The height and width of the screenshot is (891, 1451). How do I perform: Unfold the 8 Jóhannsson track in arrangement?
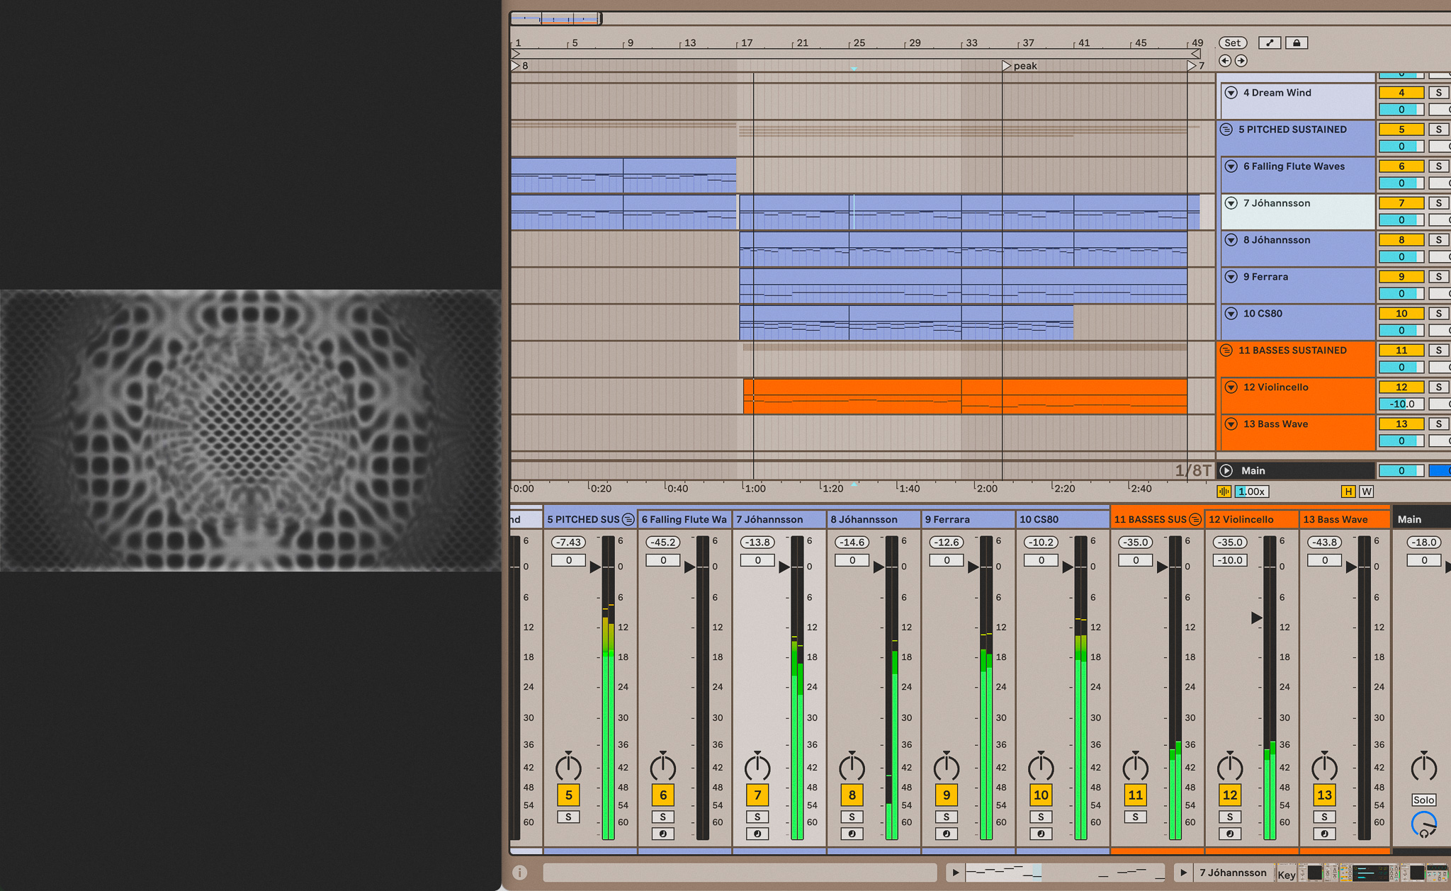[1231, 240]
